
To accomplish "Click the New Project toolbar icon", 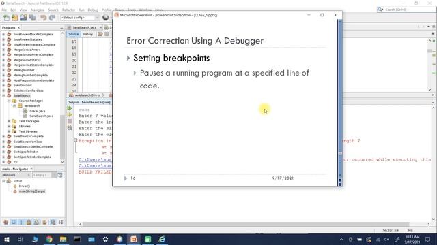I will [x=15, y=18].
